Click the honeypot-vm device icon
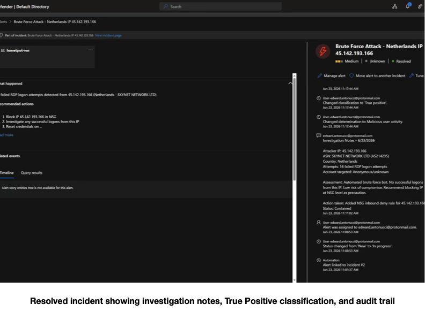The height and width of the screenshot is (334, 425). (3, 50)
